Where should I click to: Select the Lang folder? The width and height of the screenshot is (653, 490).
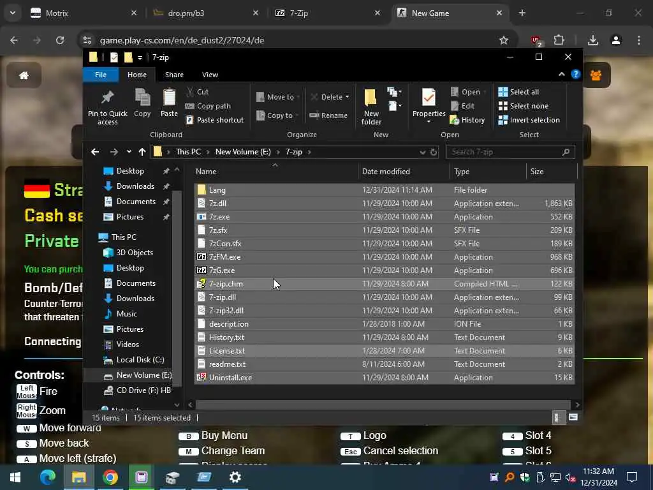coord(384,190)
